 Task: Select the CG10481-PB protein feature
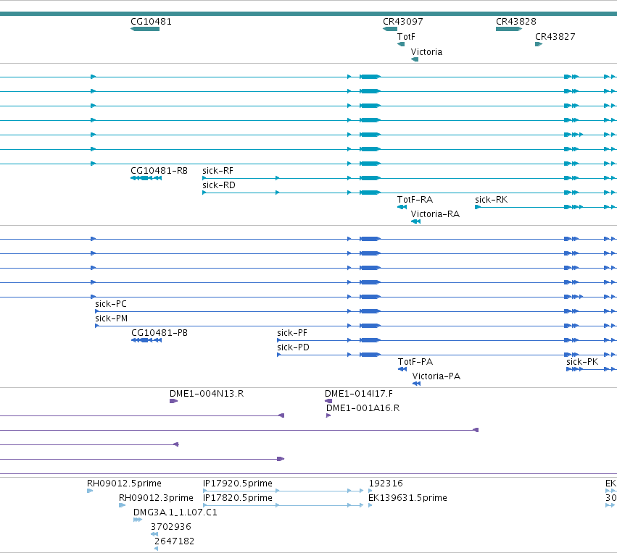click(x=146, y=340)
